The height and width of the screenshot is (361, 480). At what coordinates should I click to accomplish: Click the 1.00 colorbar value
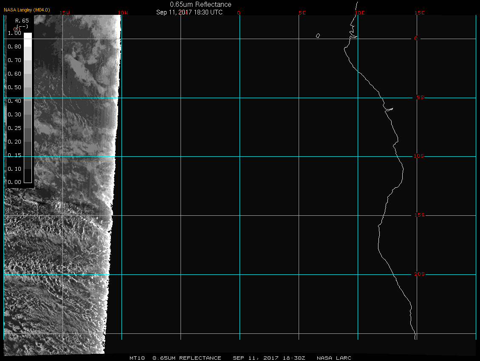(x=14, y=33)
